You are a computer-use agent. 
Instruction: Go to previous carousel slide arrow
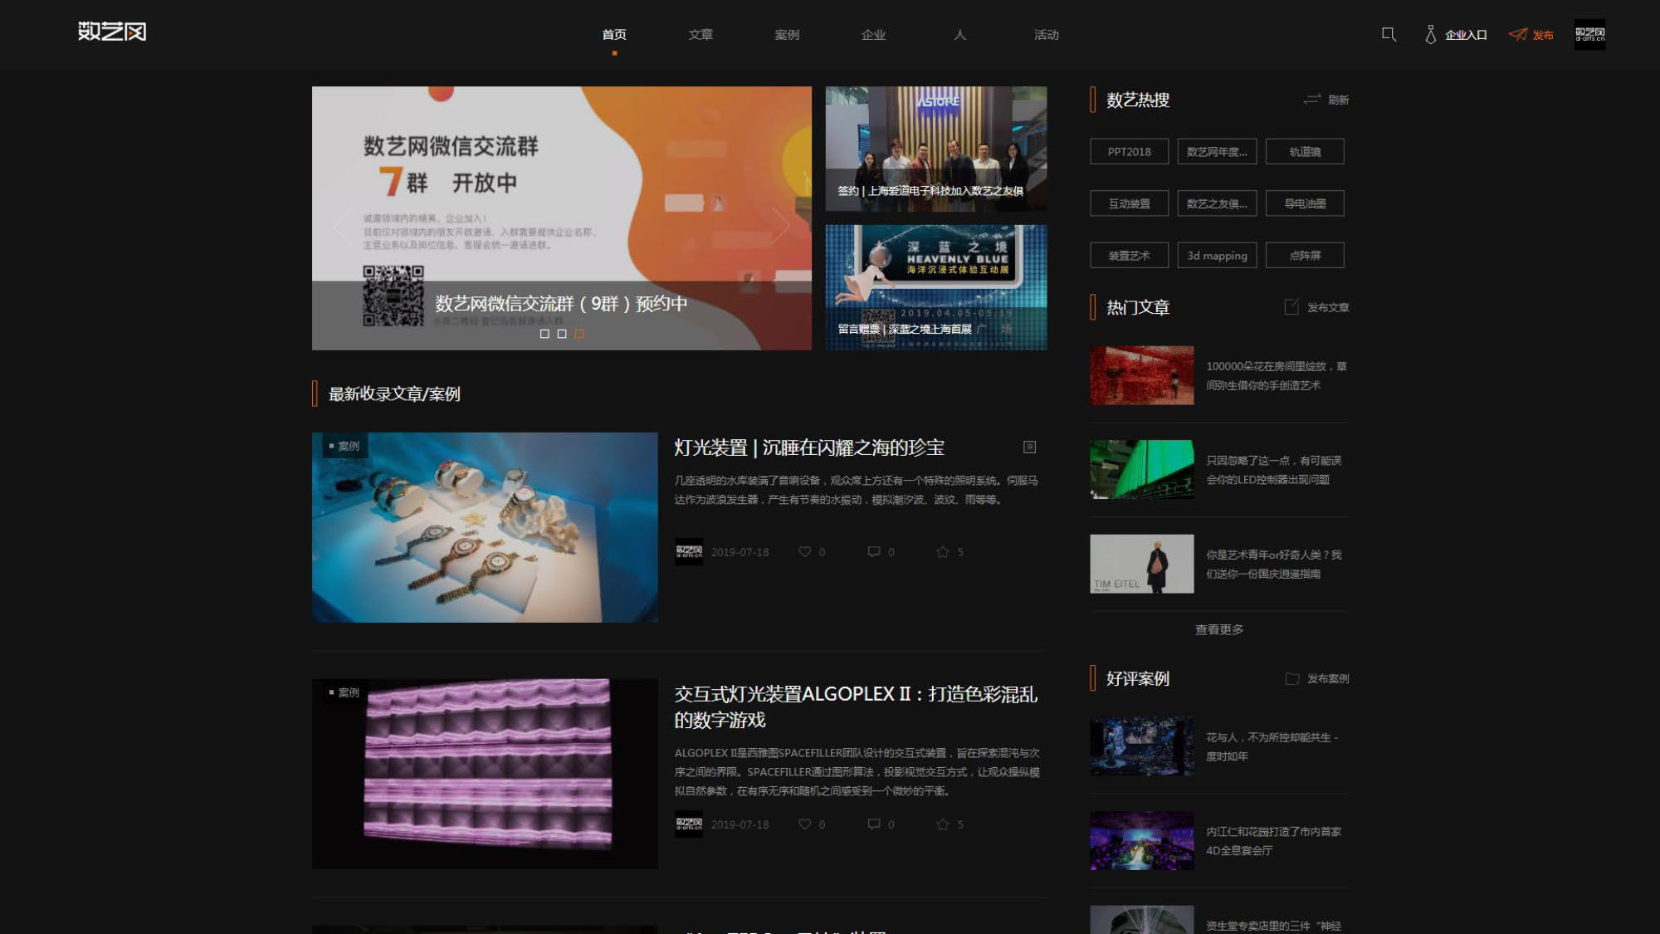point(341,225)
